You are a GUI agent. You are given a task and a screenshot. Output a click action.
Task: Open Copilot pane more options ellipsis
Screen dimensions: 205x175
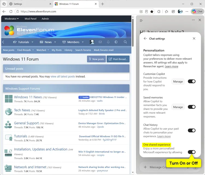pyautogui.click(x=193, y=20)
